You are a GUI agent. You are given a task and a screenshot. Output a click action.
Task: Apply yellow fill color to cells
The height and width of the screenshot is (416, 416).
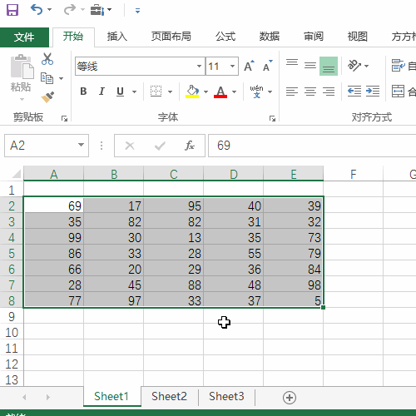[x=192, y=92]
